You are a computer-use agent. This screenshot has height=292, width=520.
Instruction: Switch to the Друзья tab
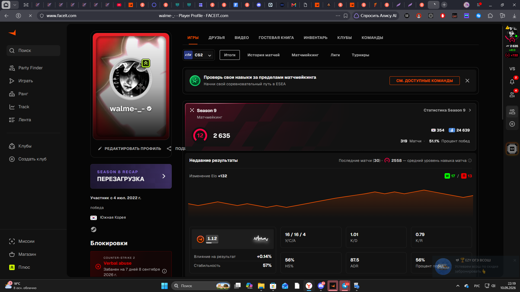216,38
